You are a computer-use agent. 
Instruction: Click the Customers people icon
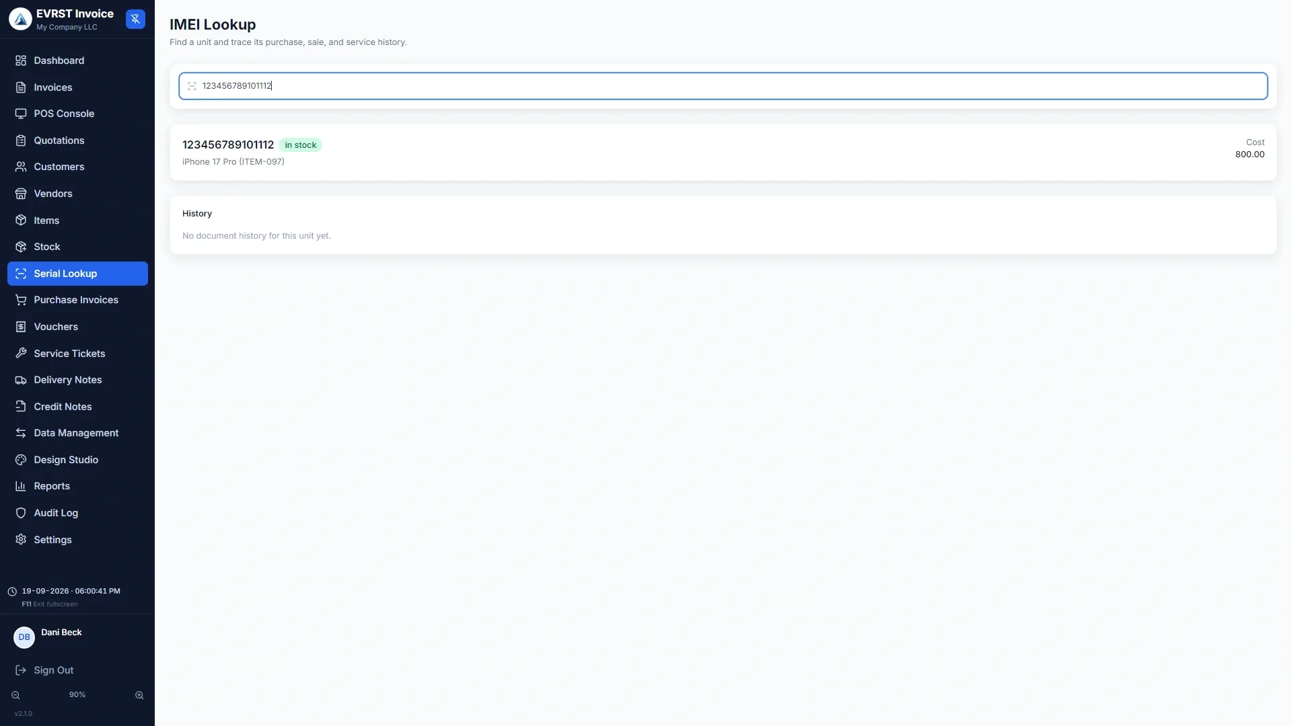coord(21,167)
